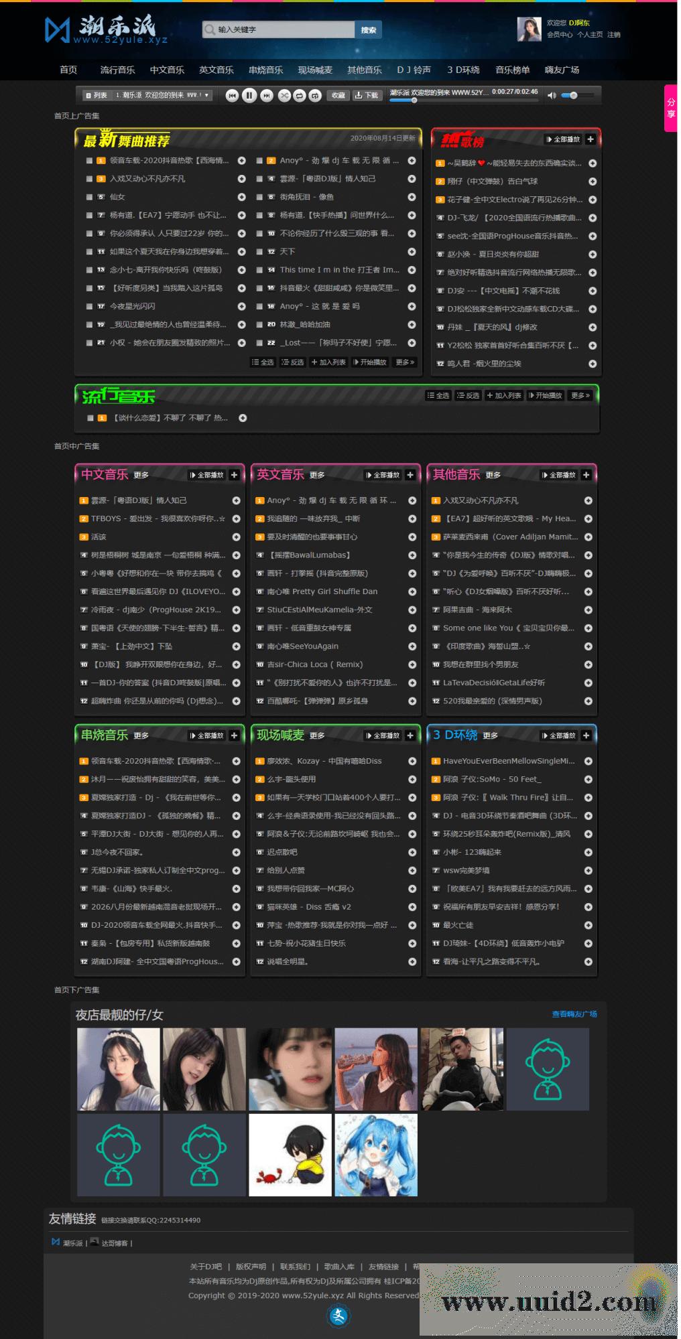Screen dimensions: 681x1339
Task: Go to 音乐榜单 in the nav bar
Action: pos(512,70)
